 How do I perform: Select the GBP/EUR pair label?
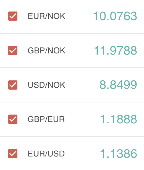point(46,119)
